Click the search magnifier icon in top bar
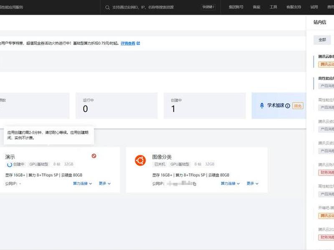Viewport: 334px width, 250px height. pyautogui.click(x=107, y=7)
